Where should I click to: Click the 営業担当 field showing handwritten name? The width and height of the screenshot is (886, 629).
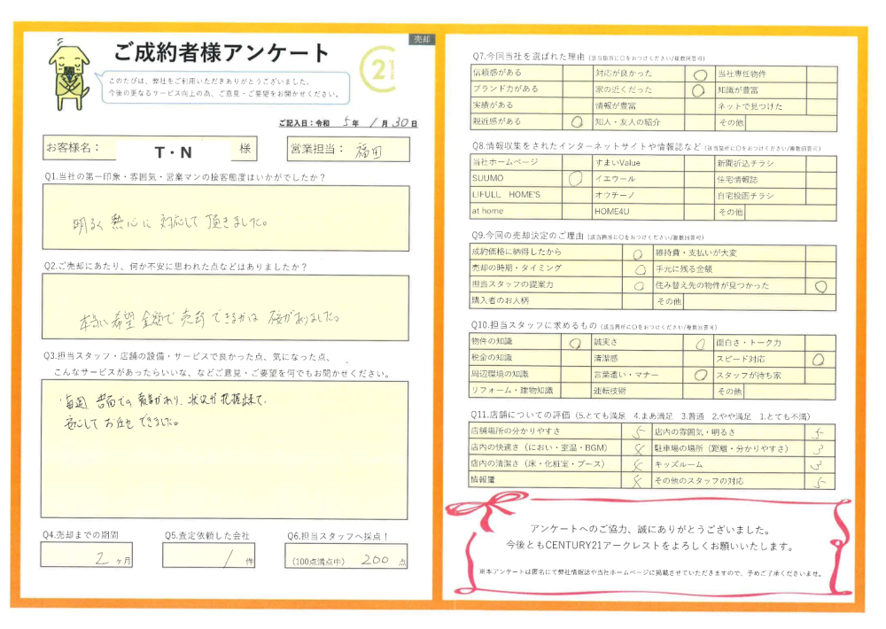373,149
